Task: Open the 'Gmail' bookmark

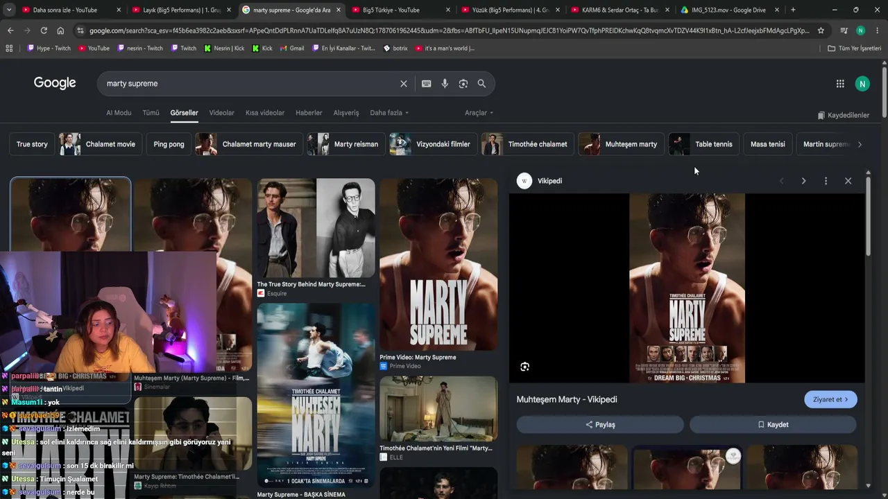Action: point(292,49)
